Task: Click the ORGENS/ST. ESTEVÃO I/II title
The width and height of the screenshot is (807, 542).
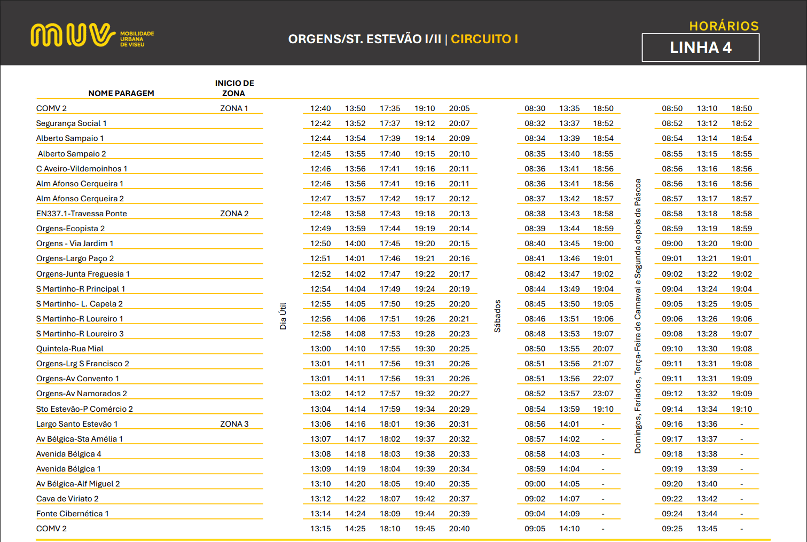Action: point(365,39)
